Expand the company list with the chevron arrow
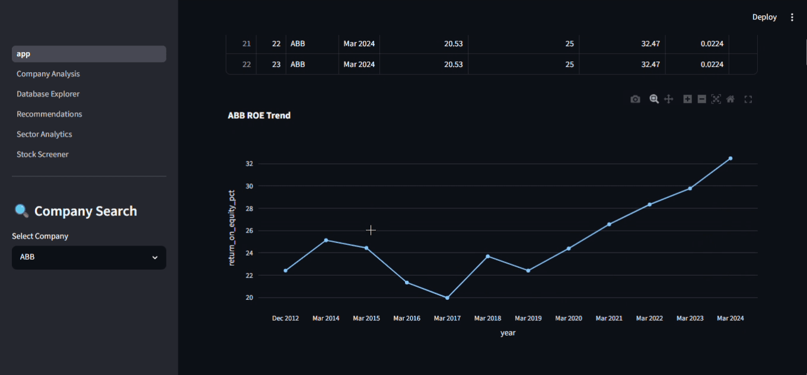This screenshot has width=807, height=375. point(155,257)
